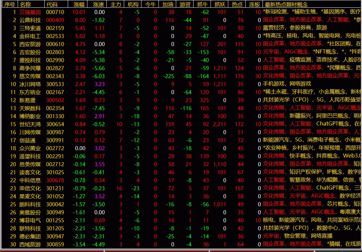This screenshot has width=362, height=252.
Task: Select the stock name 吉宏股份
Action: tap(30, 52)
